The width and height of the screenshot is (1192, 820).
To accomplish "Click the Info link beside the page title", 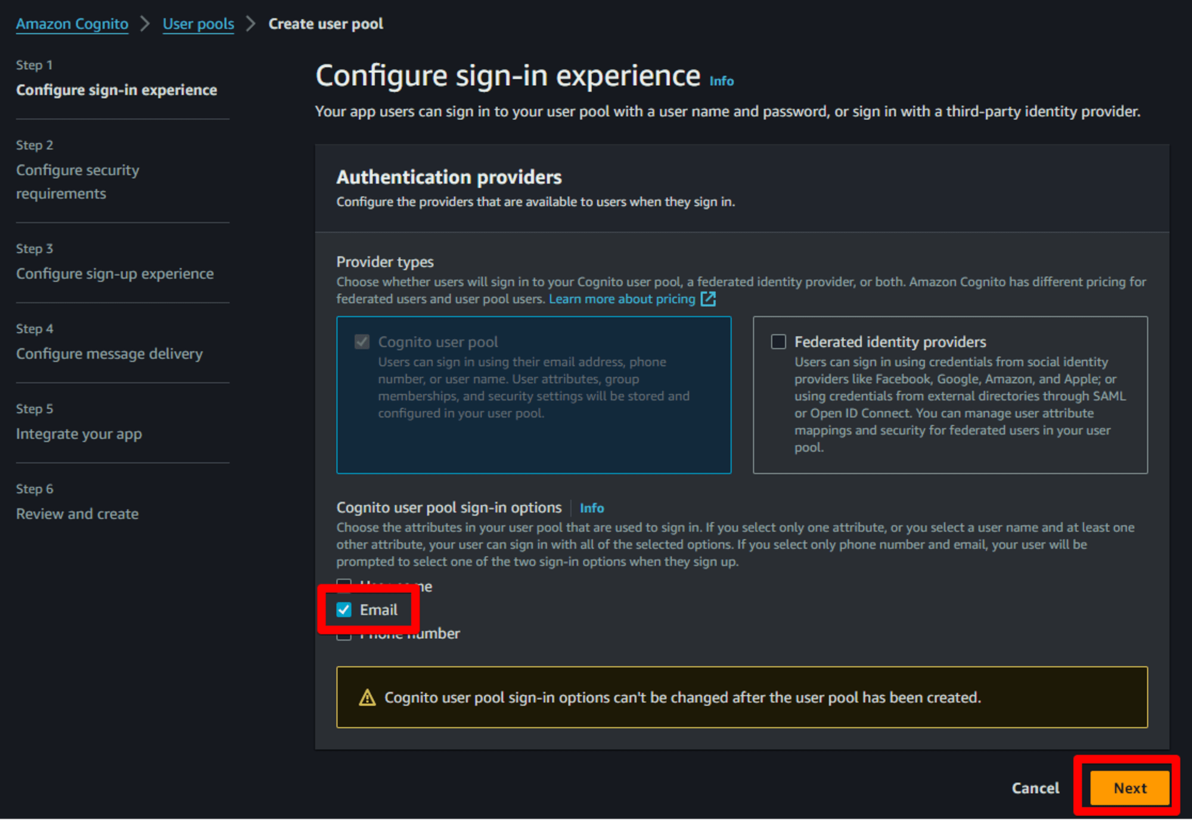I will (x=721, y=81).
